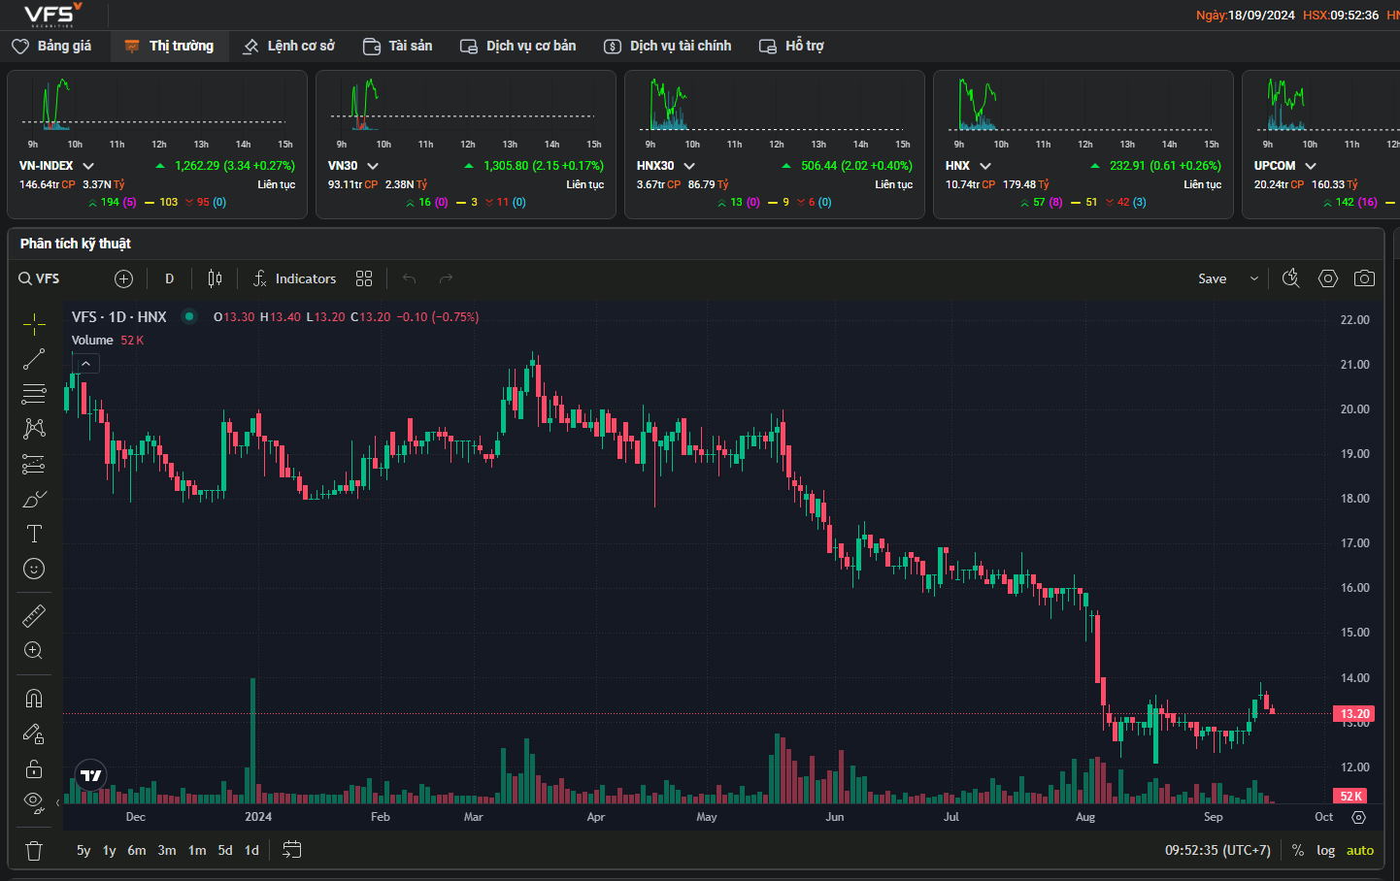
Task: Click the VFS logo at top left
Action: click(x=52, y=14)
